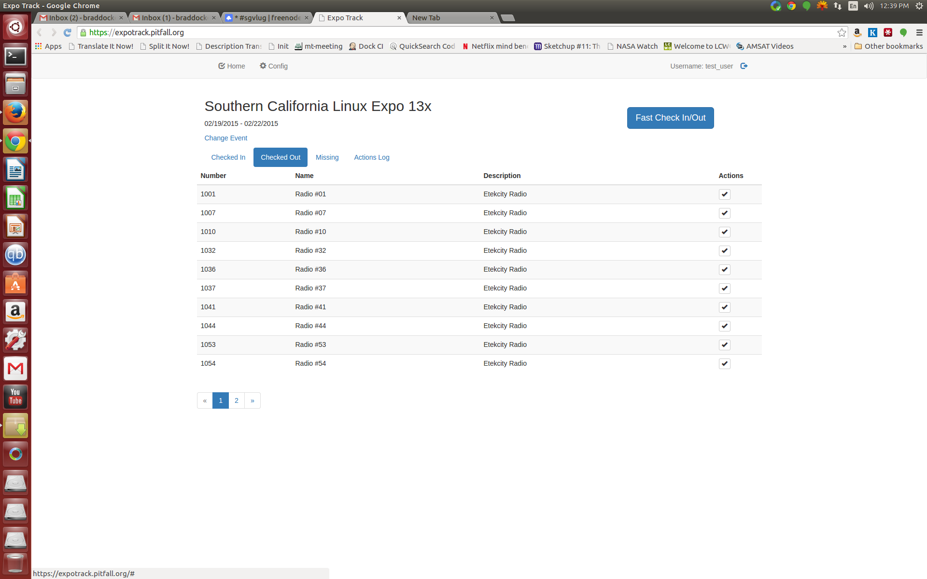
Task: Open the Terminal from the launcher
Action: point(15,56)
